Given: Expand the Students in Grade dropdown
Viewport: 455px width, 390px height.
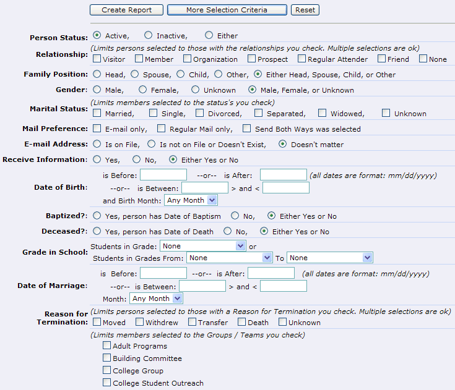Looking at the screenshot, I should pyautogui.click(x=202, y=246).
